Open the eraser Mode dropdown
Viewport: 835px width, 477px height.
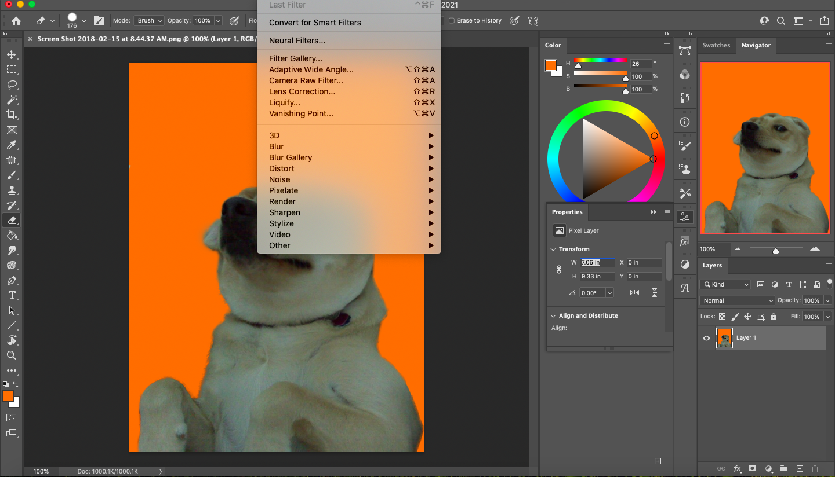point(149,21)
